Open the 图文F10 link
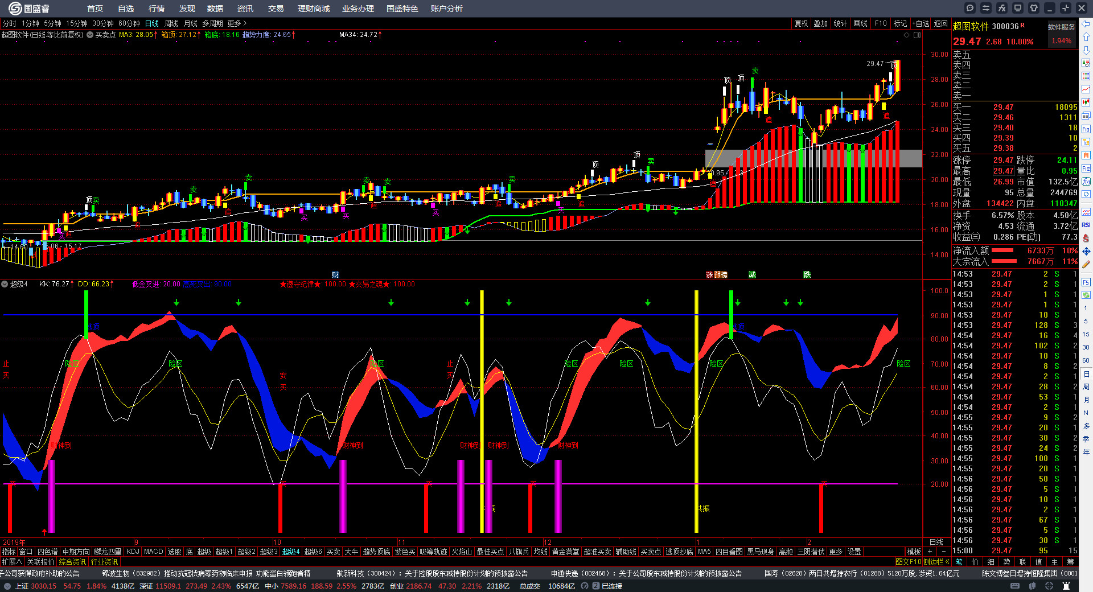Screen dimensions: 1093x592 coord(909,562)
